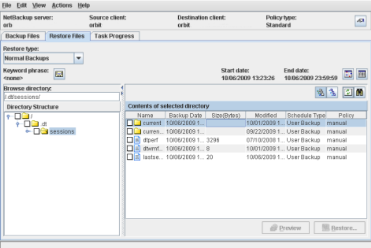
Task: Click the folder icon in the curren... row
Action: 138,131
